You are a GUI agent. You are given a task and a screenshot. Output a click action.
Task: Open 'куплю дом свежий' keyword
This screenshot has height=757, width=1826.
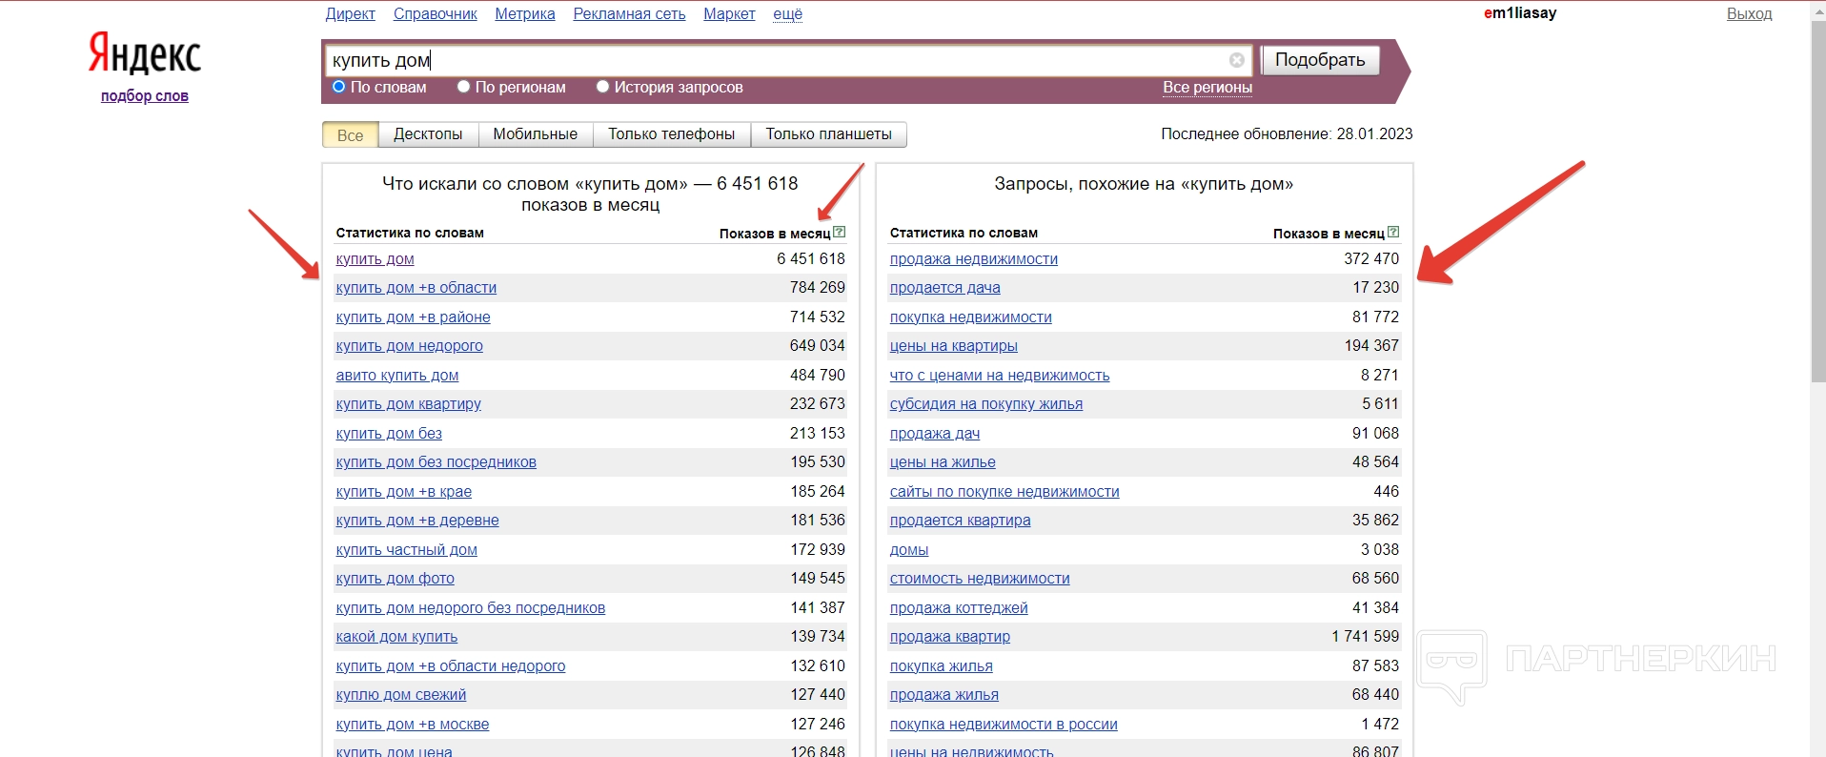400,695
